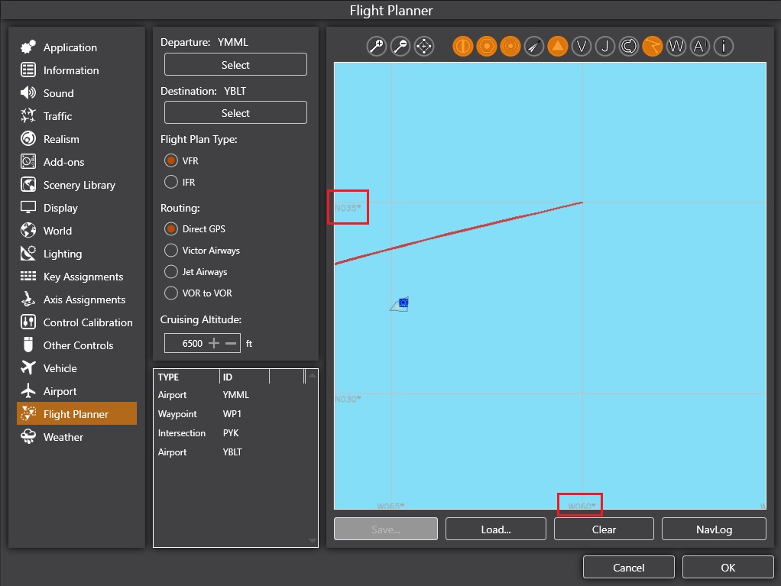Viewport: 781px width, 586px height.
Task: Choose Victor Airways routing
Action: [x=172, y=251]
